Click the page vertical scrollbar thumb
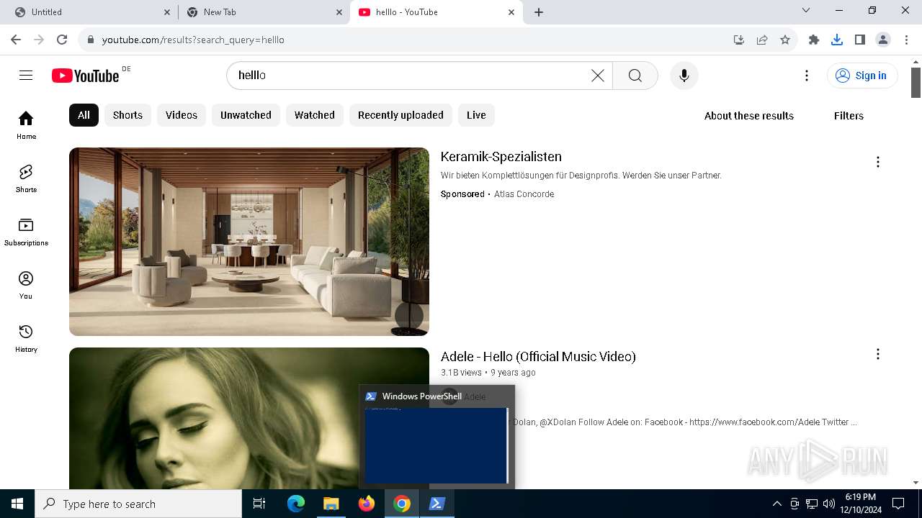The width and height of the screenshot is (922, 518). (916, 83)
